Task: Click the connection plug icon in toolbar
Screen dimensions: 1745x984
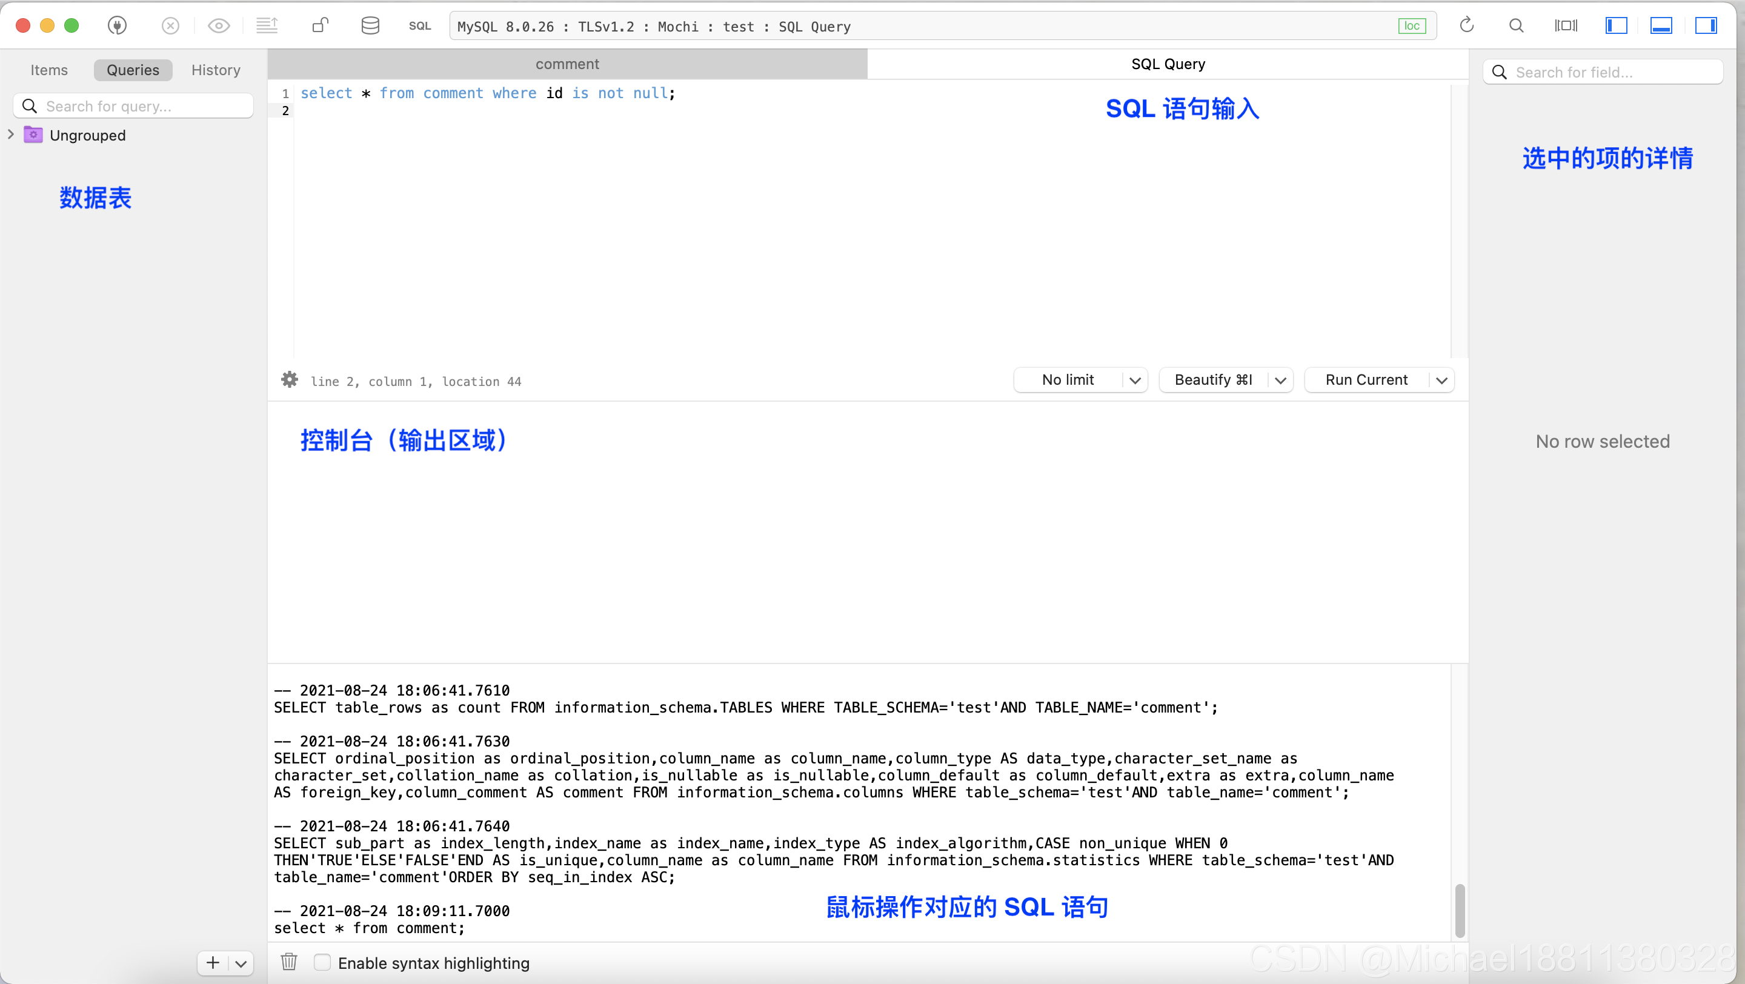Action: click(117, 25)
